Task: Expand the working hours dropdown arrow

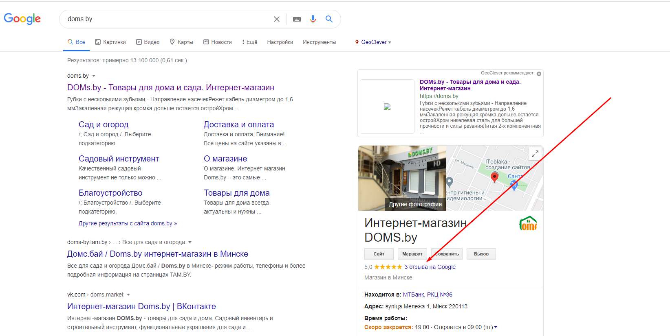Action: (496, 327)
